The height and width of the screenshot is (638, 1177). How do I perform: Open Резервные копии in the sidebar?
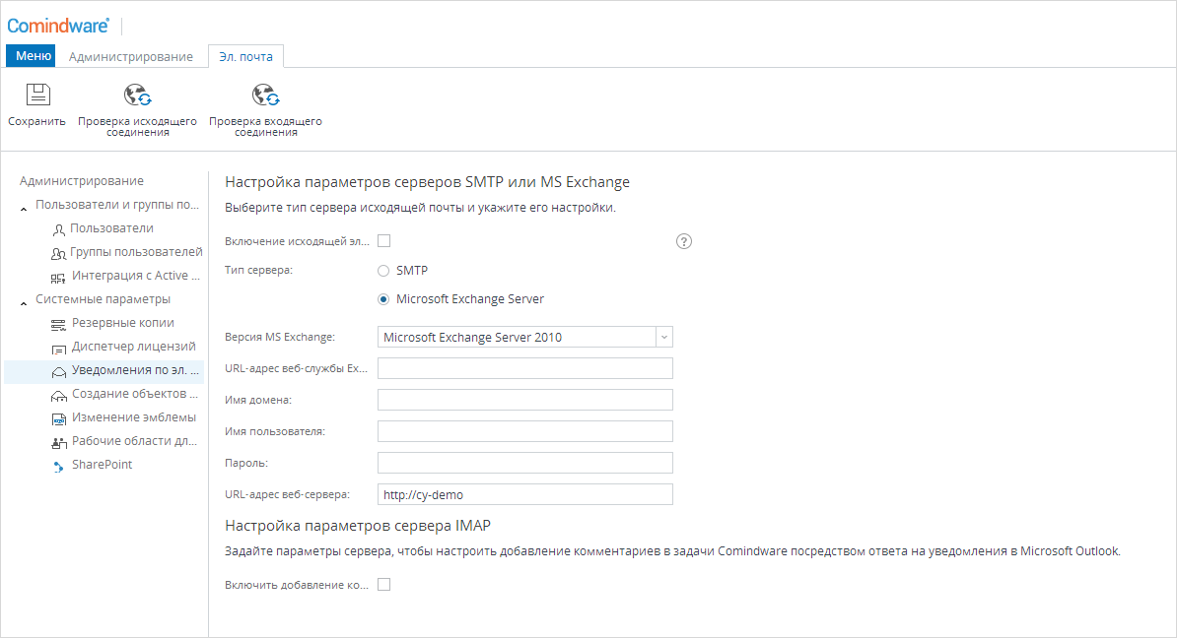coord(123,322)
